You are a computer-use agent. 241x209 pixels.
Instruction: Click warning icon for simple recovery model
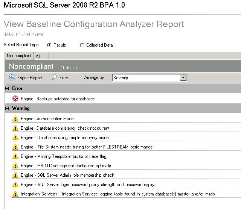point(15,138)
